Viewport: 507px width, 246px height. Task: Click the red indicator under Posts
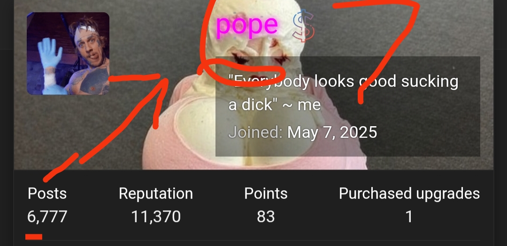(34, 237)
